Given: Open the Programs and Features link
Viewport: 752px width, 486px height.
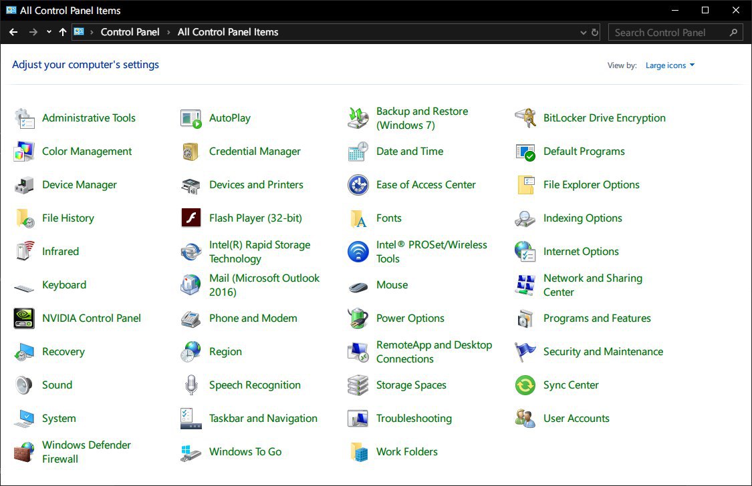Looking at the screenshot, I should coord(597,318).
